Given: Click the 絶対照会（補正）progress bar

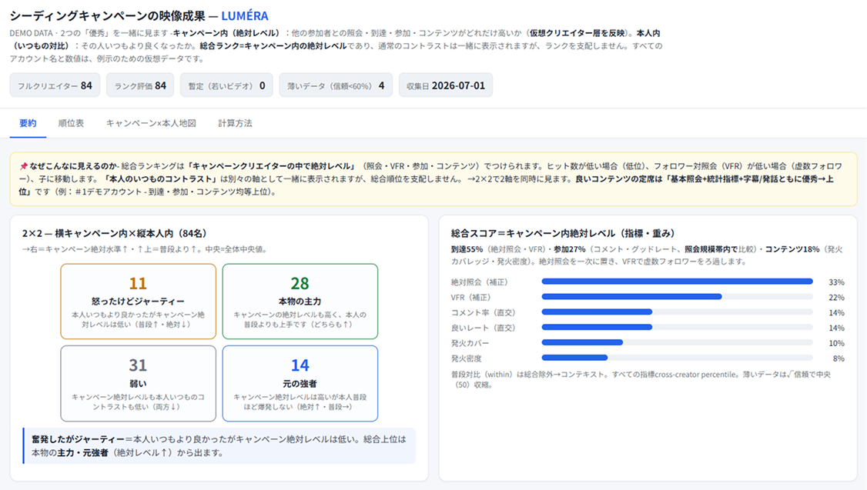Looking at the screenshot, I should click(678, 282).
